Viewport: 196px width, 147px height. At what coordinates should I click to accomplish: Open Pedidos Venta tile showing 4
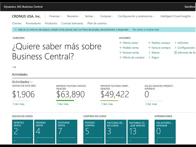click(45, 132)
